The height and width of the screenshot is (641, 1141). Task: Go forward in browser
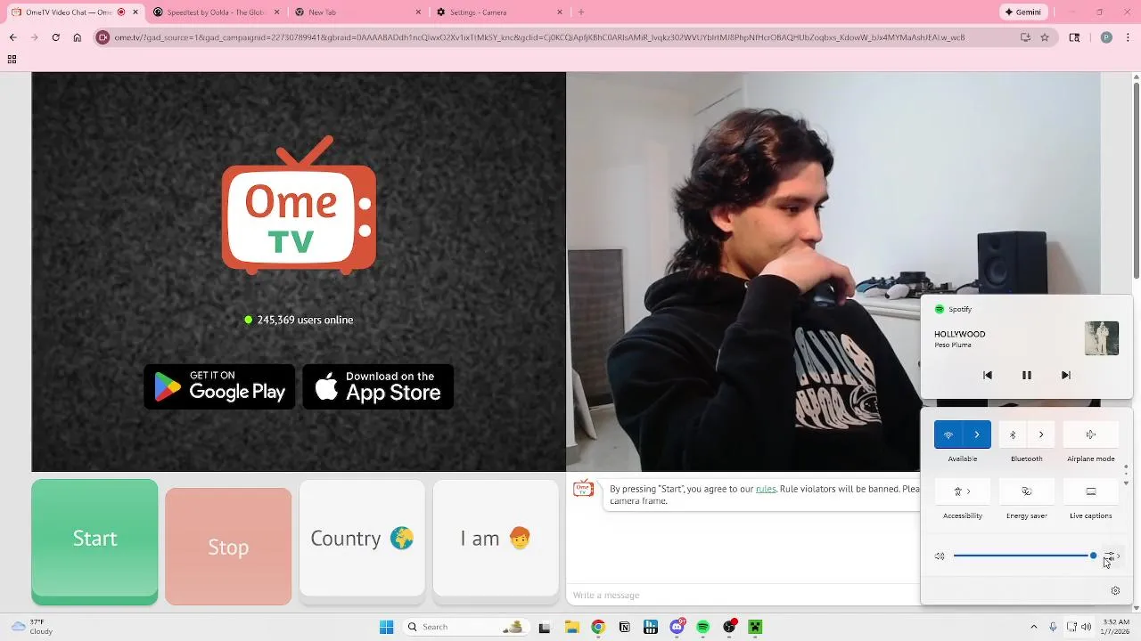tap(34, 37)
